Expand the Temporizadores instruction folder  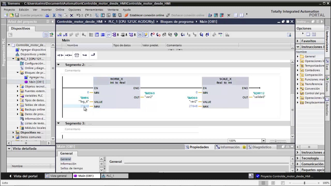tap(298, 66)
